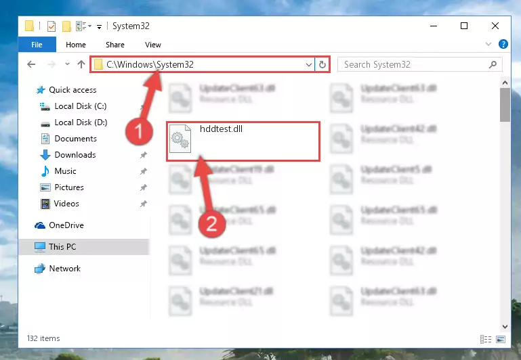Click the scroll up arrow
Viewport: 521px width, 360px height.
point(505,83)
